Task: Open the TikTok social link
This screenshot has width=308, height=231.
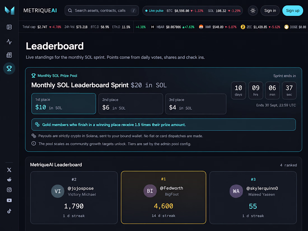Action: click(x=9, y=211)
